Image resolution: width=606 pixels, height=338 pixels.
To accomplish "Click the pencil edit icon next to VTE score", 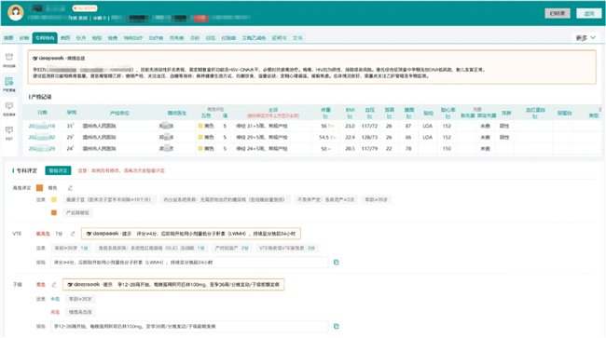I will (x=73, y=234).
